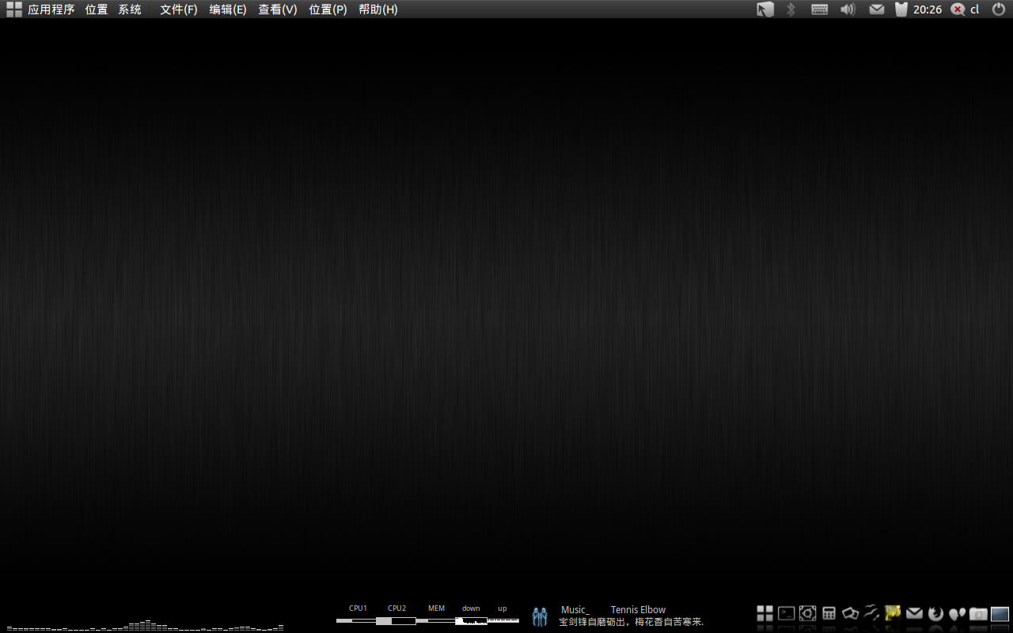1013x633 pixels.
Task: Open the settings gear icon in dock
Action: (807, 613)
